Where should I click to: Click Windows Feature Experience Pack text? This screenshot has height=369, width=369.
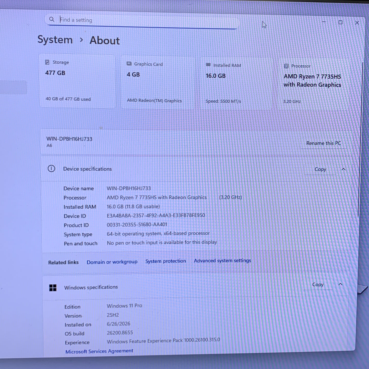click(163, 341)
